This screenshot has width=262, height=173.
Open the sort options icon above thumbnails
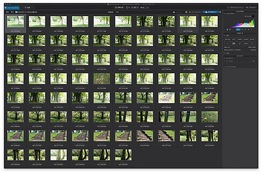pos(7,12)
